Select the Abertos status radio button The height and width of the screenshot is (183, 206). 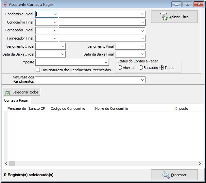pyautogui.click(x=120, y=68)
